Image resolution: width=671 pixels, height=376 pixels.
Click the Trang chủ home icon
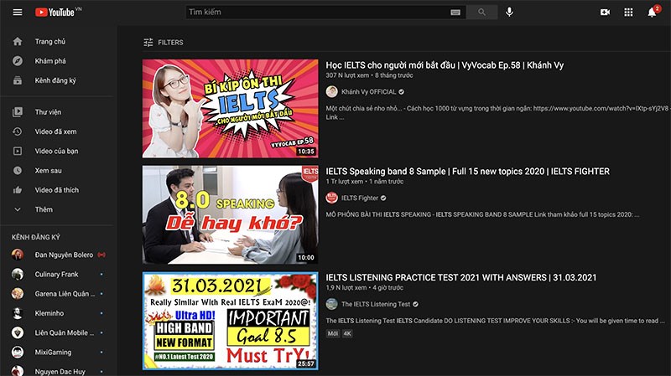18,41
